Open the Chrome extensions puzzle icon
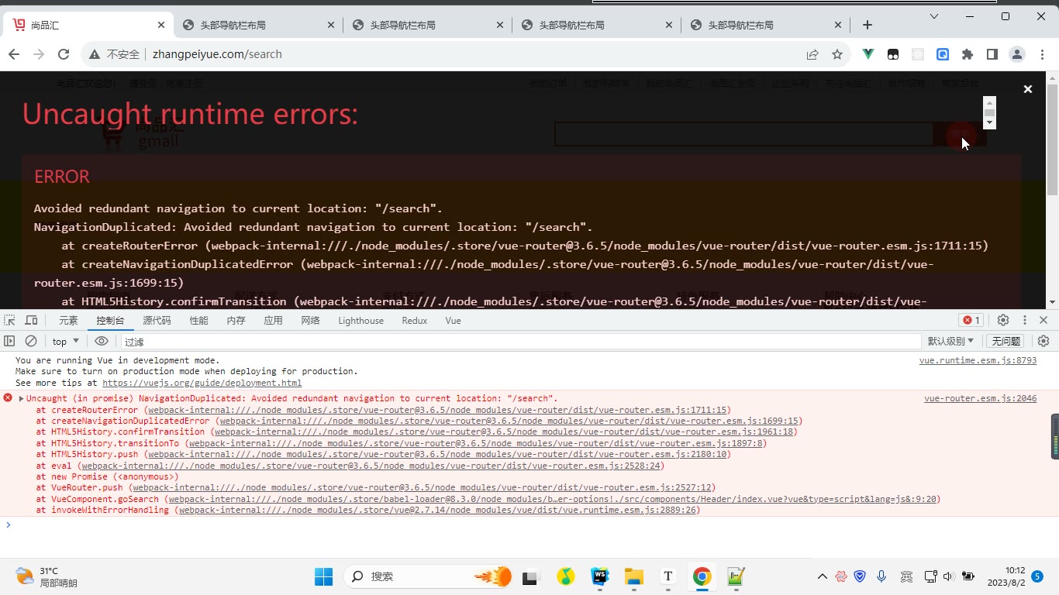Screen dimensions: 1059x595 (968, 54)
